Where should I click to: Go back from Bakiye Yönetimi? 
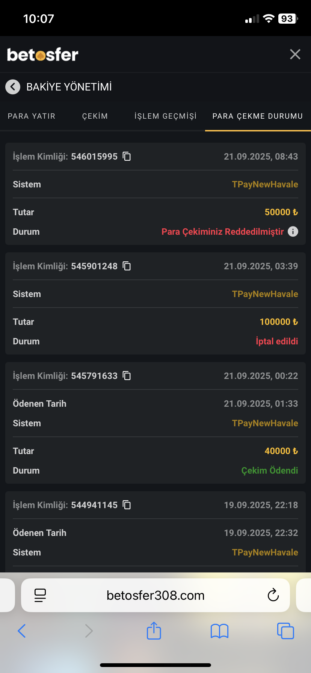point(13,87)
